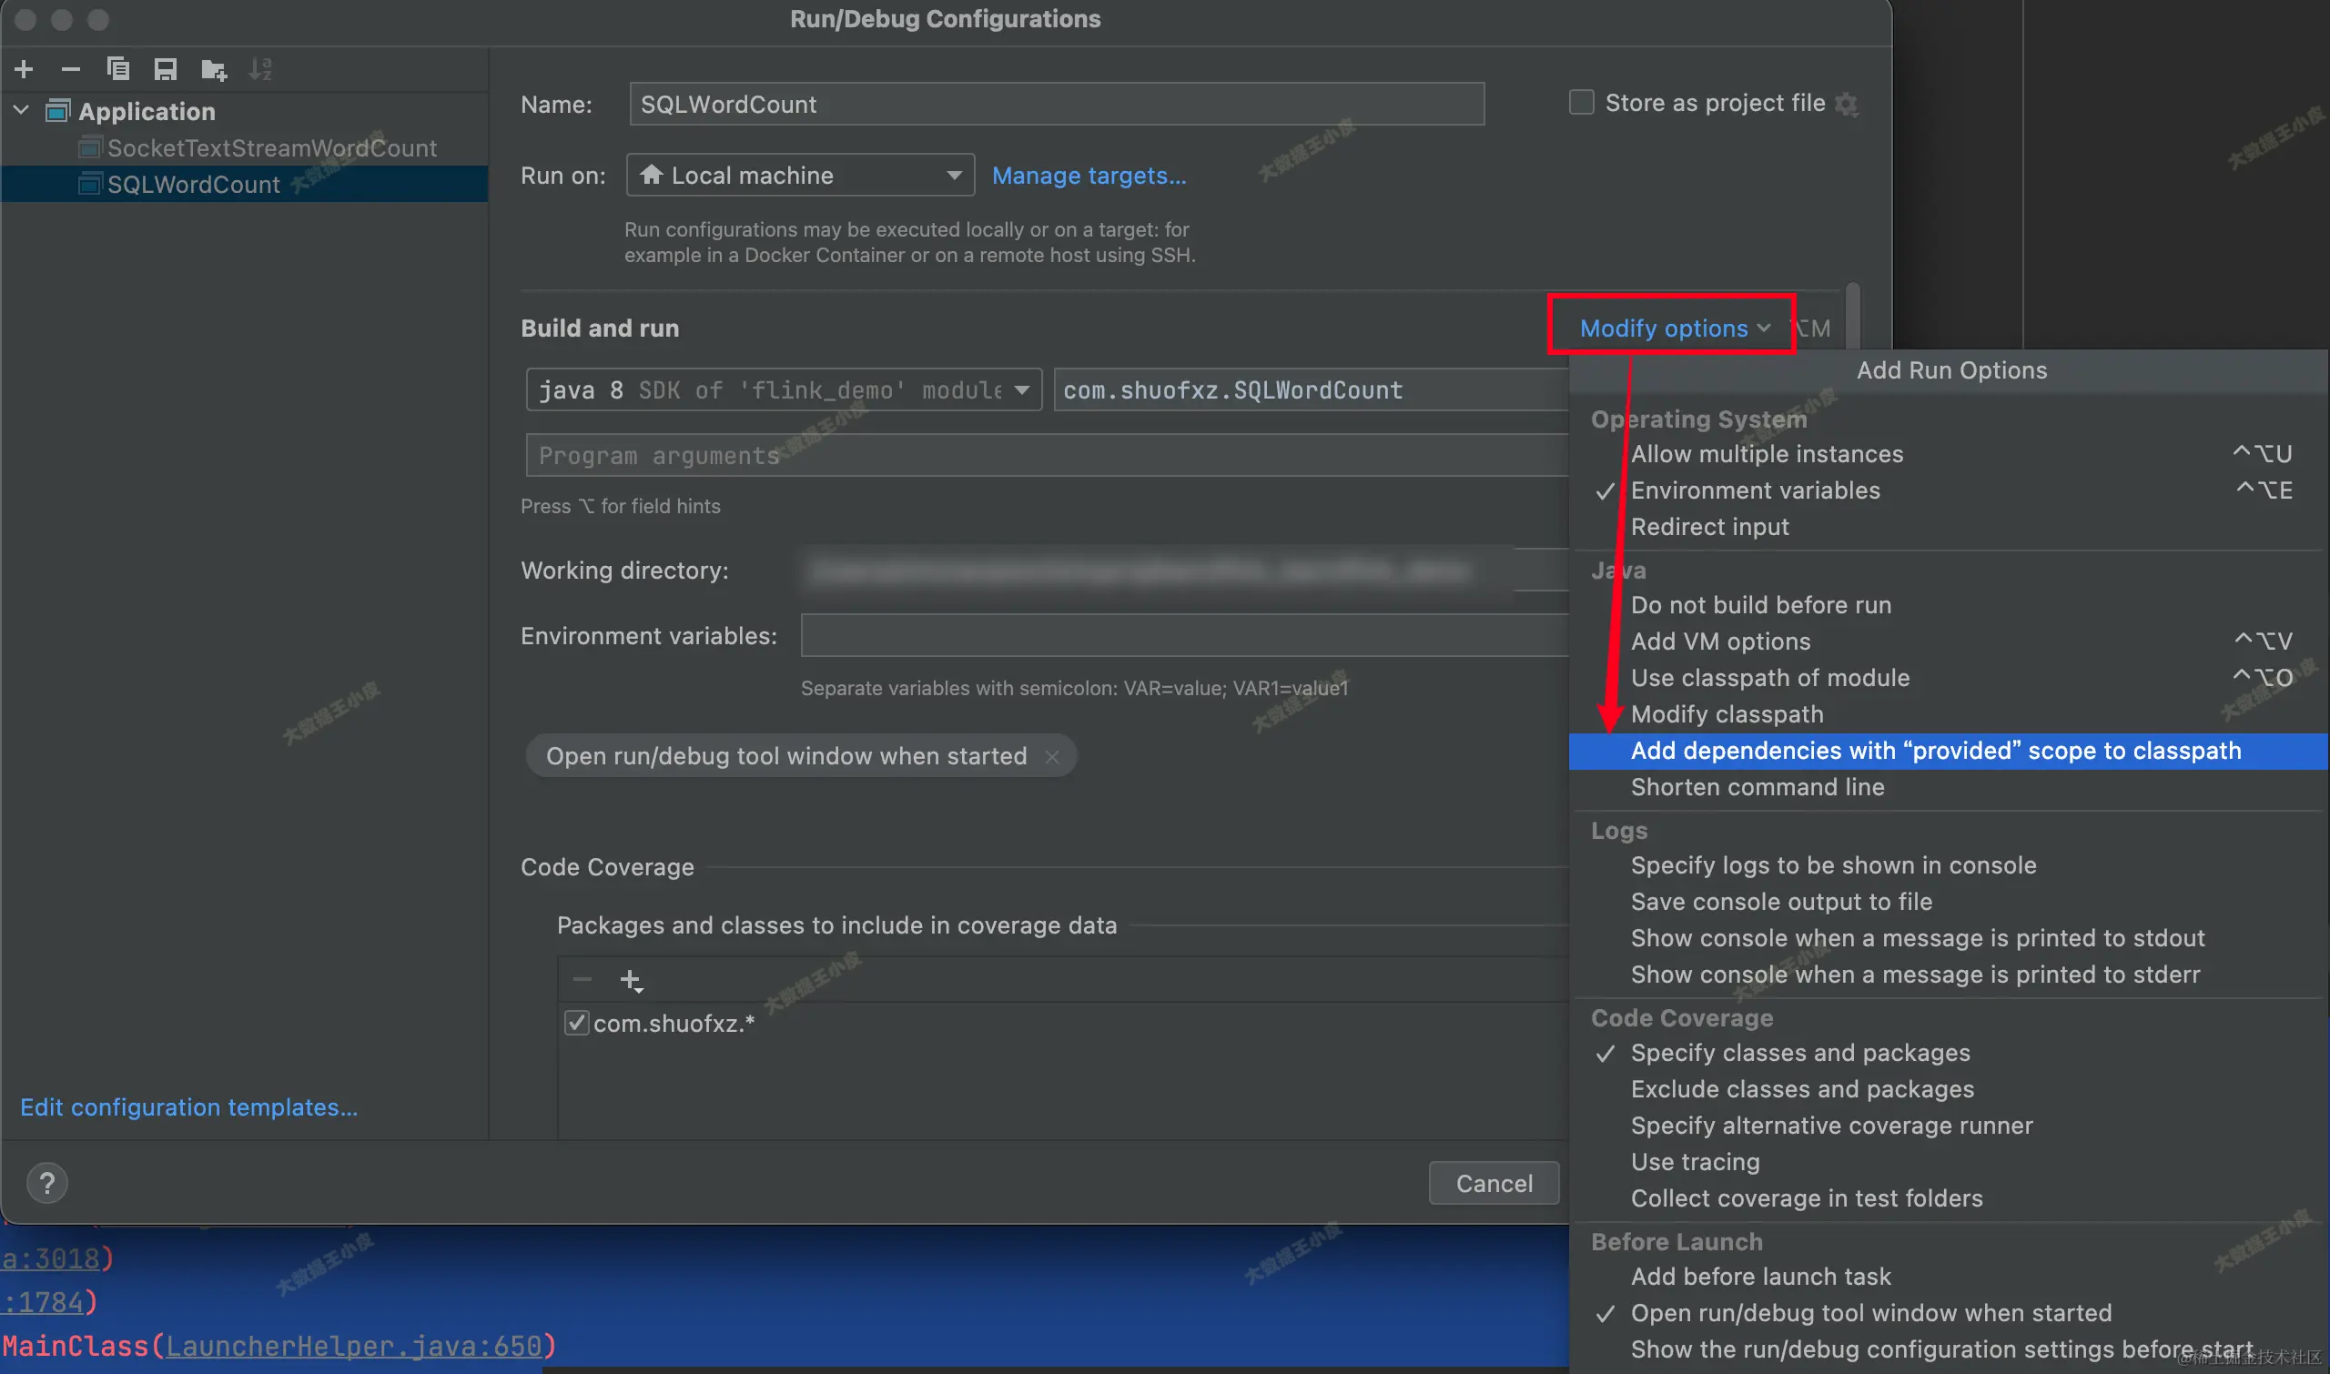Select Add dependencies with provided scope option

1936,751
